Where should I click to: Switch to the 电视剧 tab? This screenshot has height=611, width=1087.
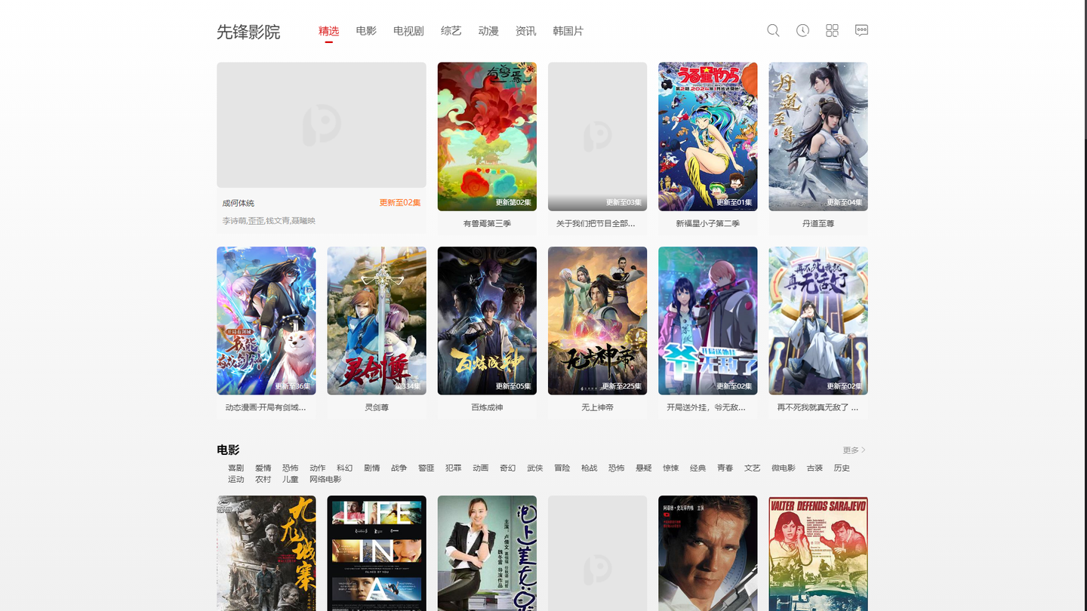pyautogui.click(x=408, y=31)
